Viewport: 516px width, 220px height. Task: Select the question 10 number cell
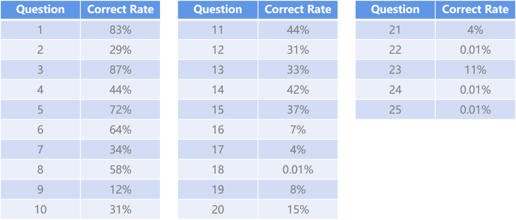click(40, 209)
